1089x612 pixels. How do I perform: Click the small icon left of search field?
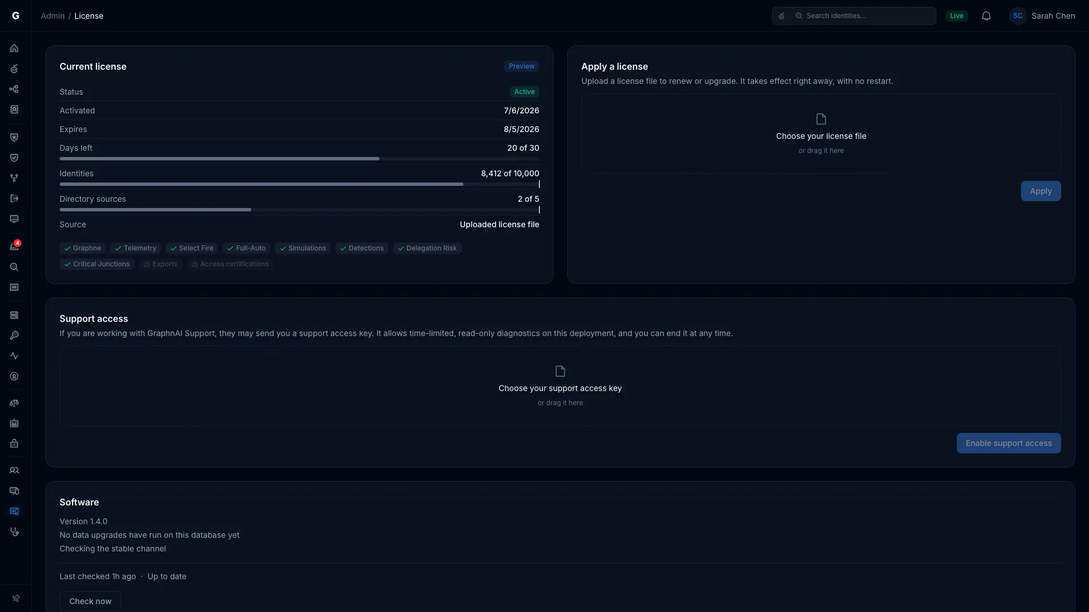point(782,16)
